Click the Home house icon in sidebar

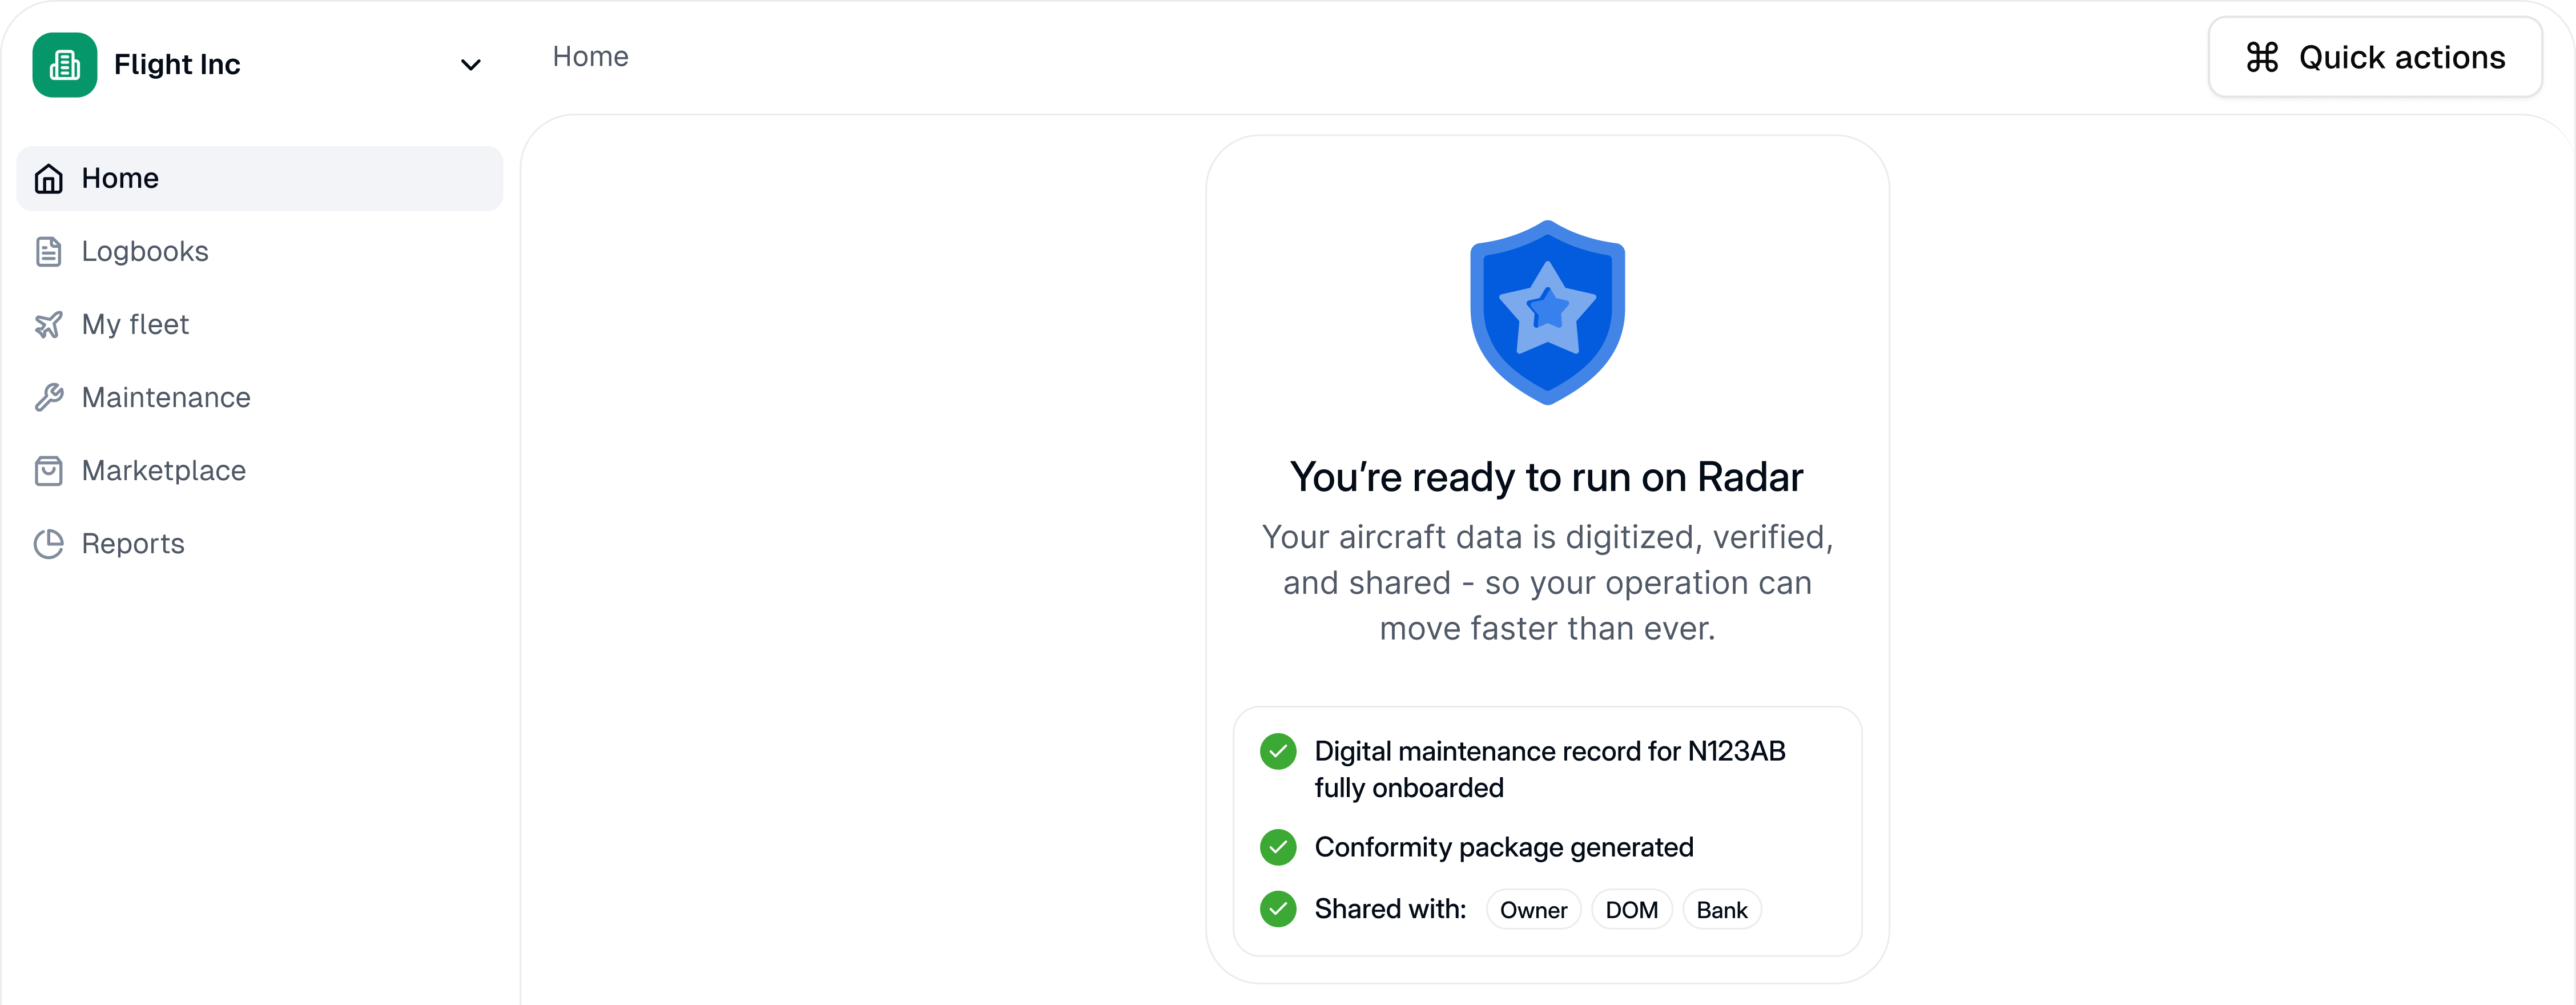click(x=49, y=179)
